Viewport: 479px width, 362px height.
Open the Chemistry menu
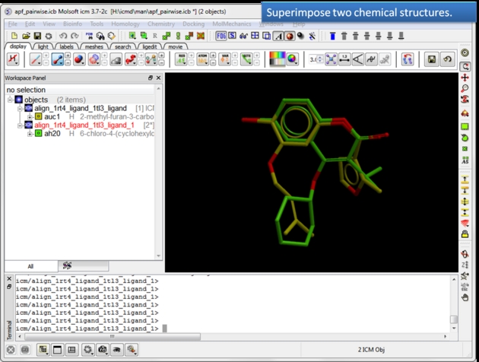pyautogui.click(x=161, y=24)
